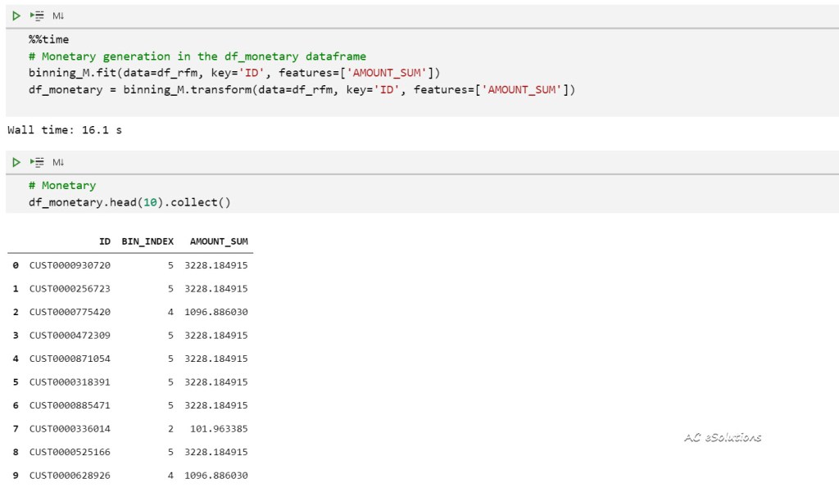Click run-by-line icon on the binning_M cell

pos(37,16)
